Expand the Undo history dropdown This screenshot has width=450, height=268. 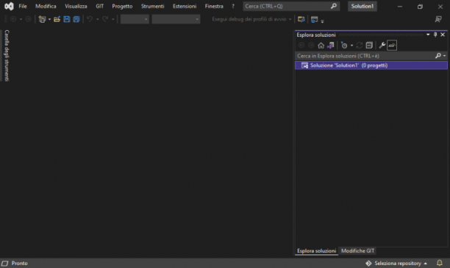98,20
